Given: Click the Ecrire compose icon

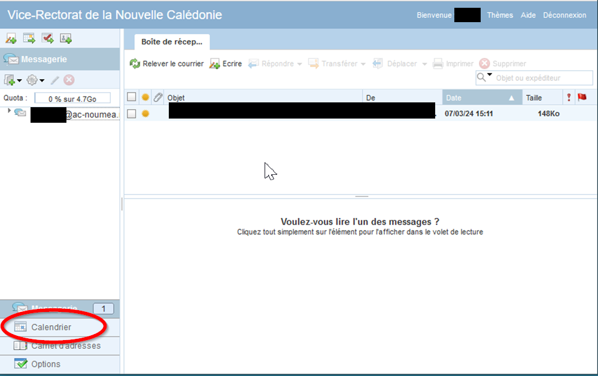Looking at the screenshot, I should [x=214, y=63].
